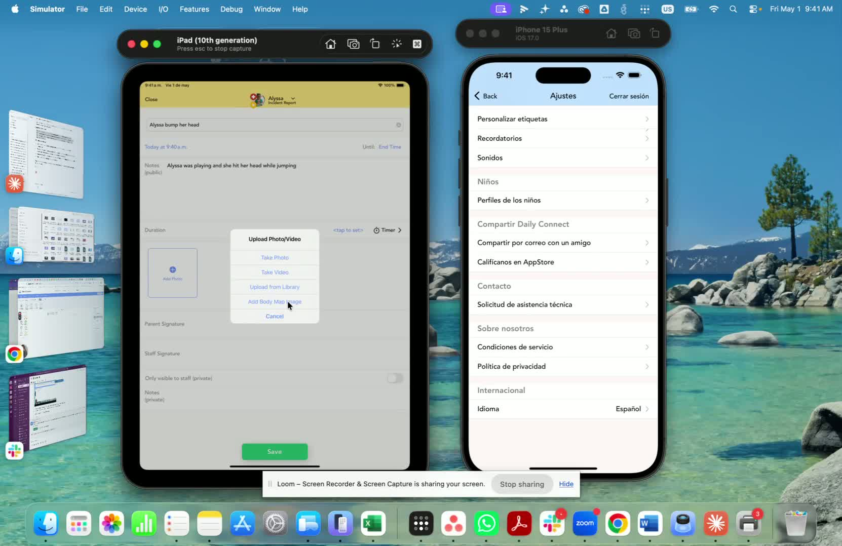Screen dimensions: 842x546
Task: Tap Close on the incident report
Action: point(151,99)
